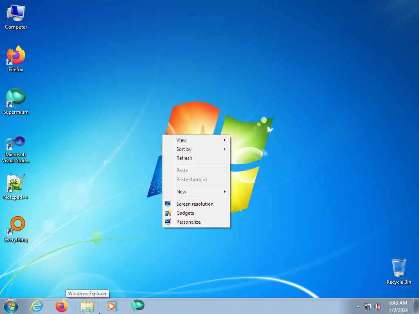Launch Firefox from the taskbar
Viewport: 419px width, 314px height.
pyautogui.click(x=61, y=306)
